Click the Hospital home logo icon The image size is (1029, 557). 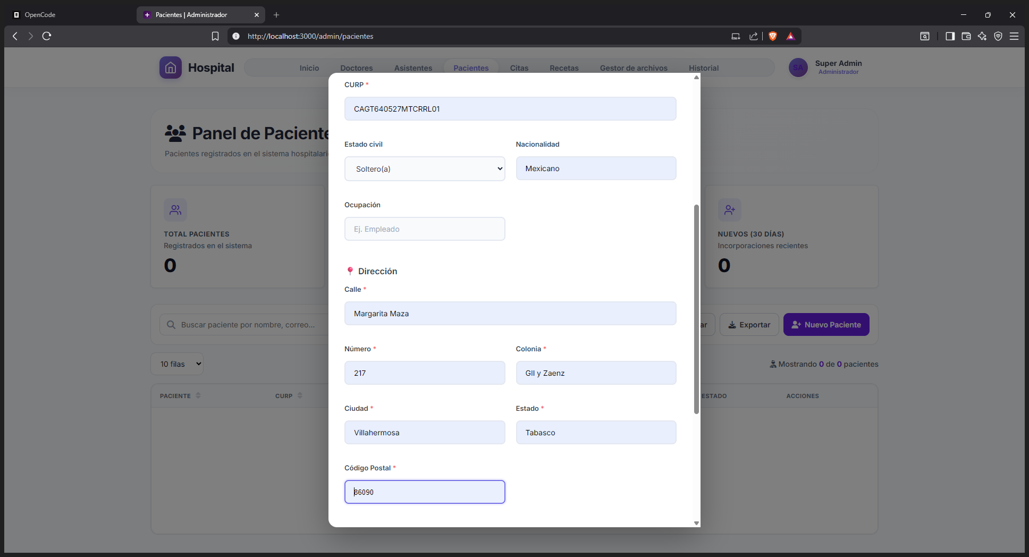pos(171,67)
